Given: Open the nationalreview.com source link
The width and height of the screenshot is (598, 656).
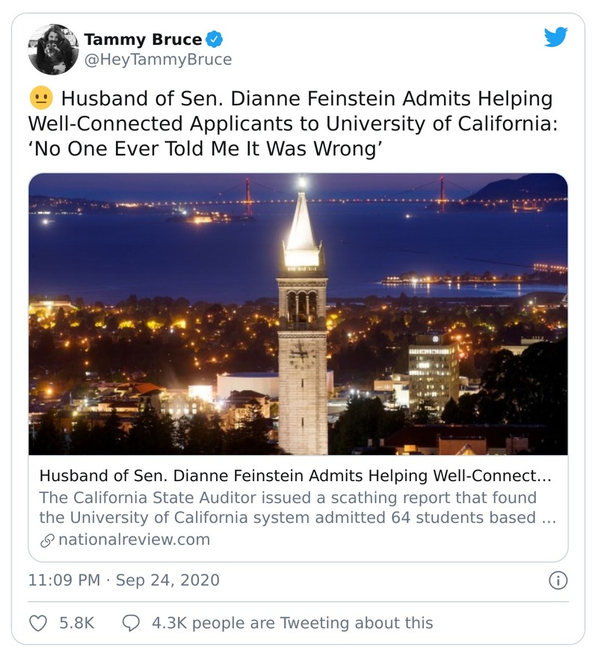Looking at the screenshot, I should 133,539.
